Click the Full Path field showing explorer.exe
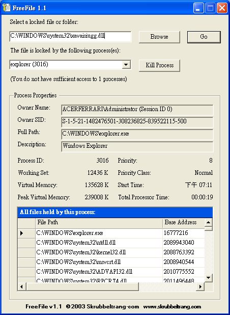The height and width of the screenshot is (315, 230). click(x=137, y=134)
